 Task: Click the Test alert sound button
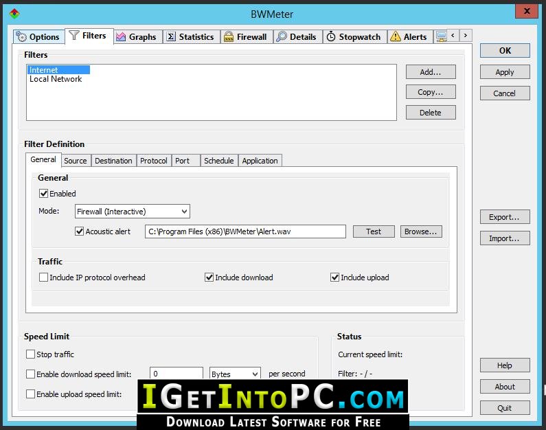pyautogui.click(x=374, y=231)
